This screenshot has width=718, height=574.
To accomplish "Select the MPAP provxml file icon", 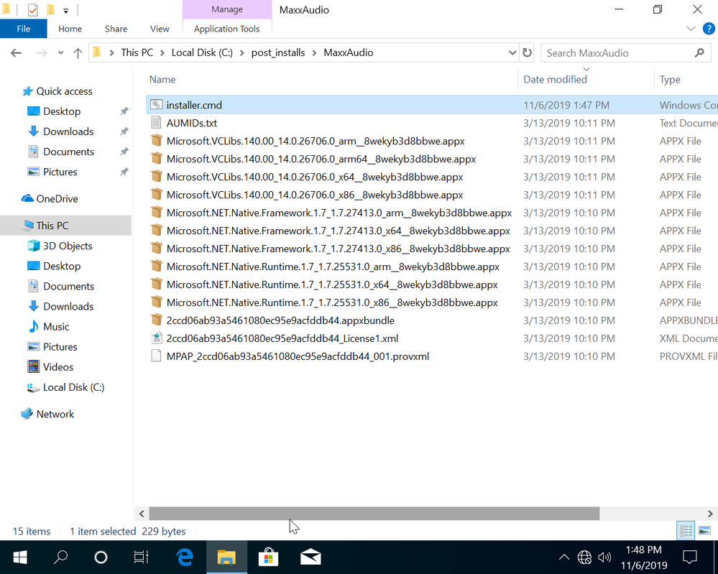I will point(156,356).
